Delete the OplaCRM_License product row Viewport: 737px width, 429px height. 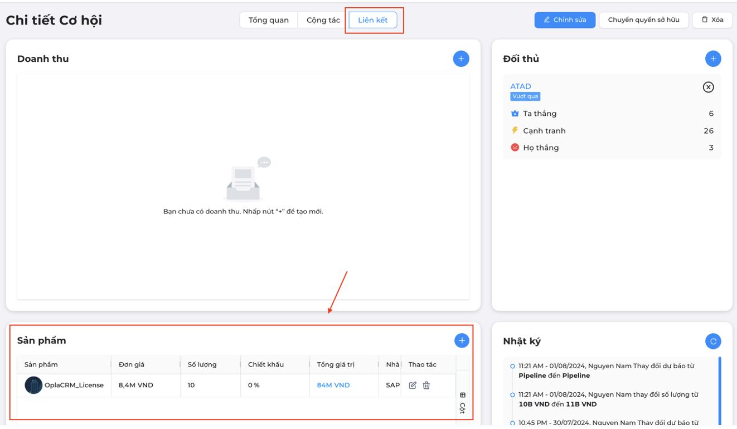pos(426,385)
